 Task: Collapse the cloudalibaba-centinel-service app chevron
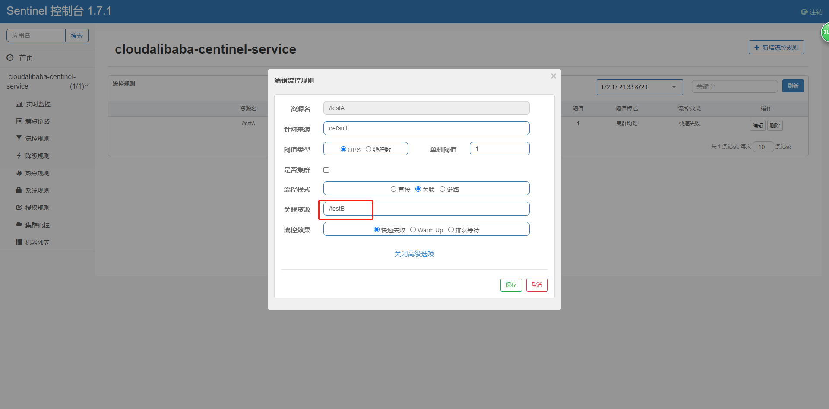(x=86, y=86)
